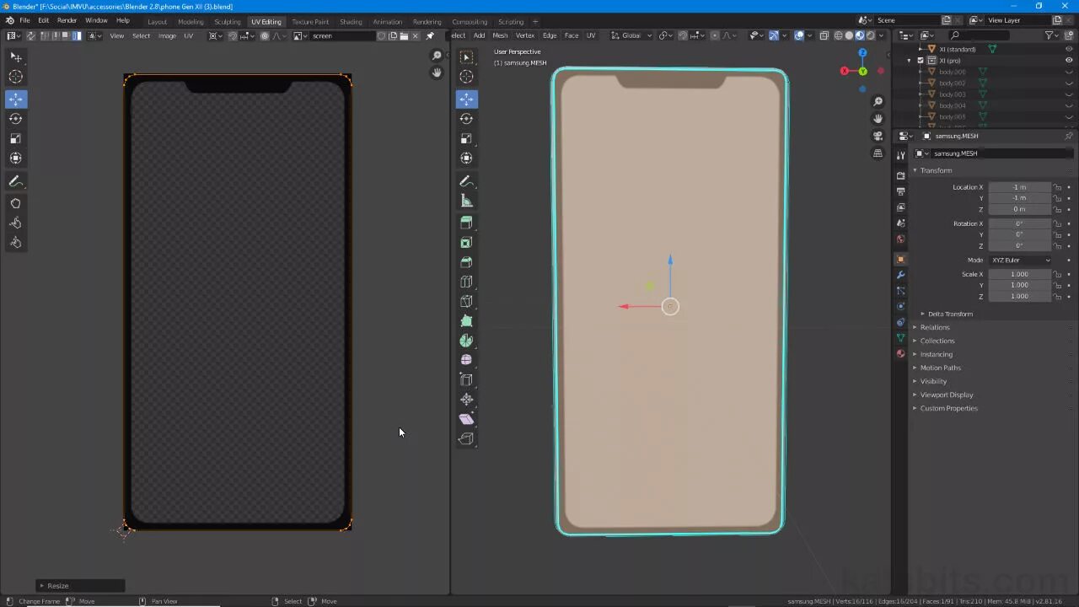The width and height of the screenshot is (1079, 607).
Task: Activate the Shear tool
Action: [x=466, y=419]
